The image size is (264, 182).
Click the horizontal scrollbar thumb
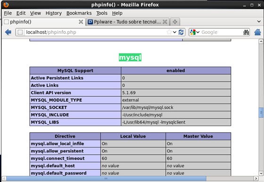106,178
